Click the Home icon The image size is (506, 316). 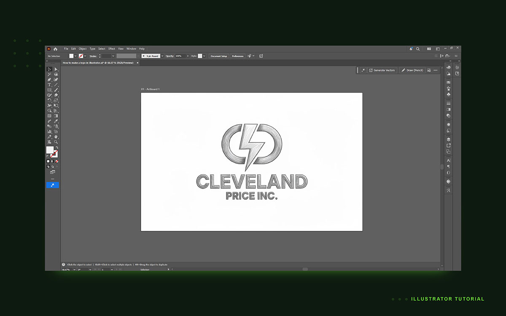point(56,49)
